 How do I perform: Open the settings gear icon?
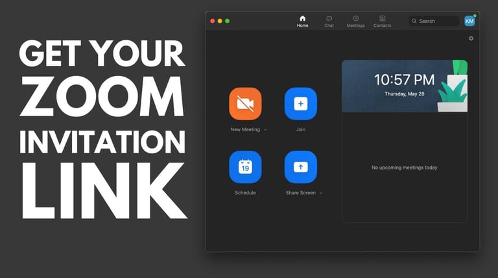(471, 38)
